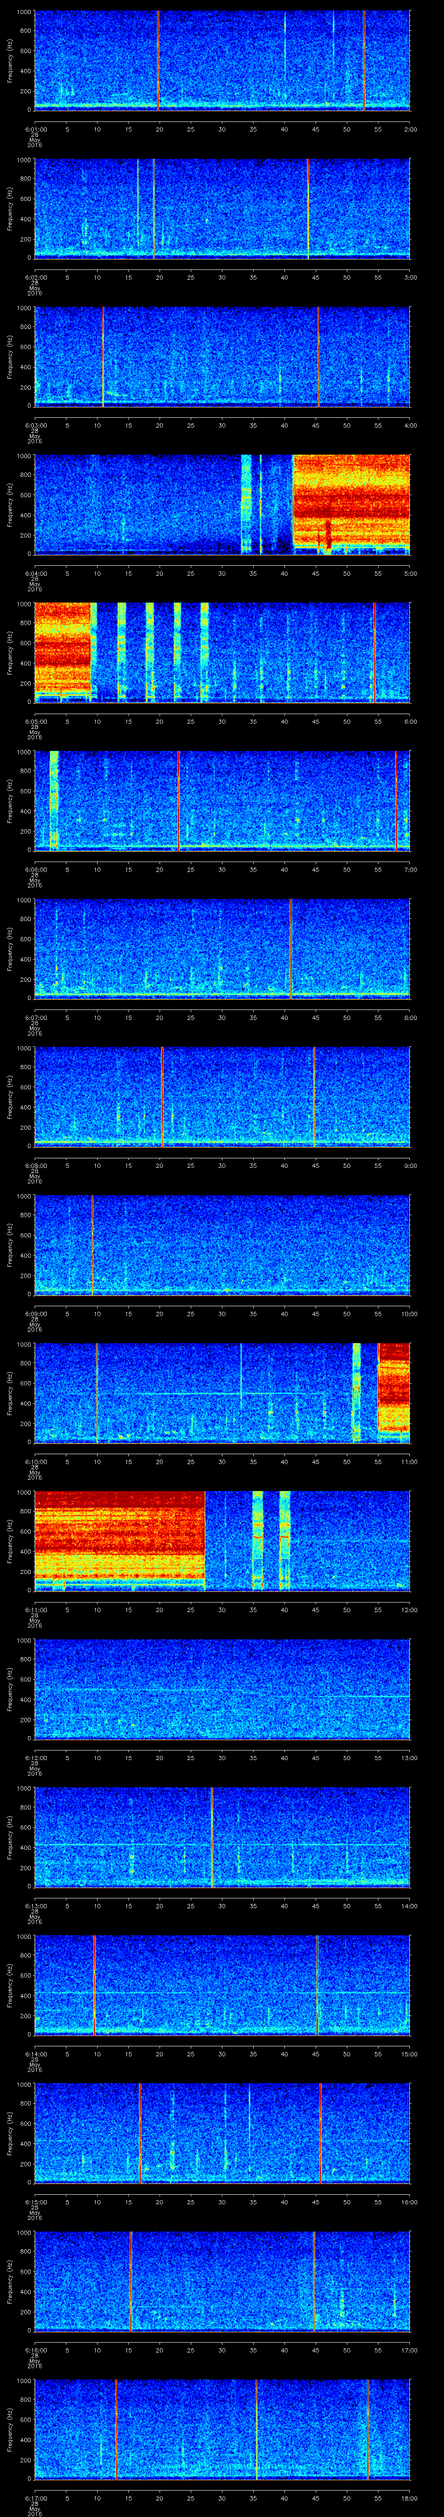Select the spectrogram panel starting at 6:12:00

tap(222, 1688)
